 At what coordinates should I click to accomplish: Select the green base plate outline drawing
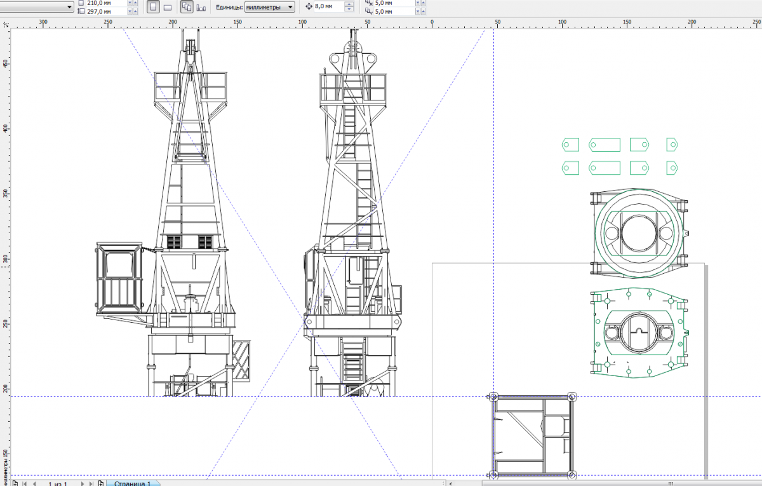coord(639,334)
